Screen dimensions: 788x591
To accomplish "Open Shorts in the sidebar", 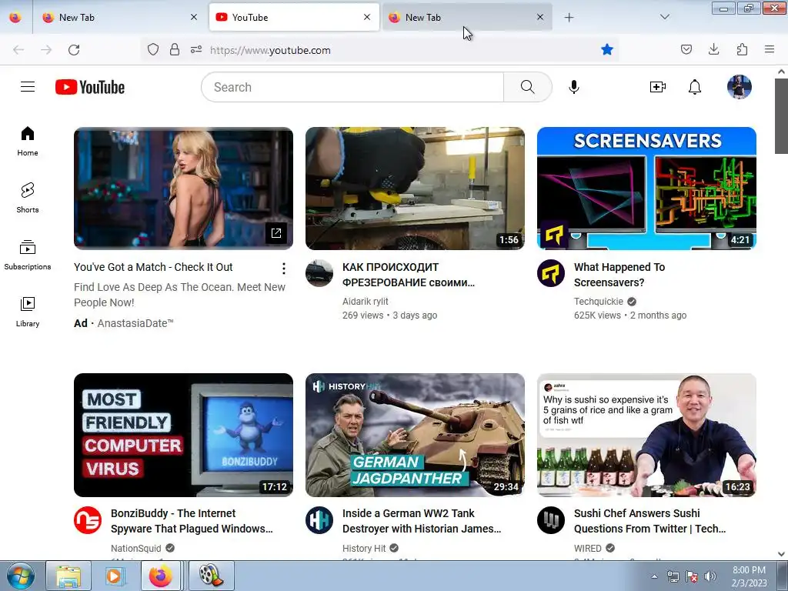I will click(28, 198).
